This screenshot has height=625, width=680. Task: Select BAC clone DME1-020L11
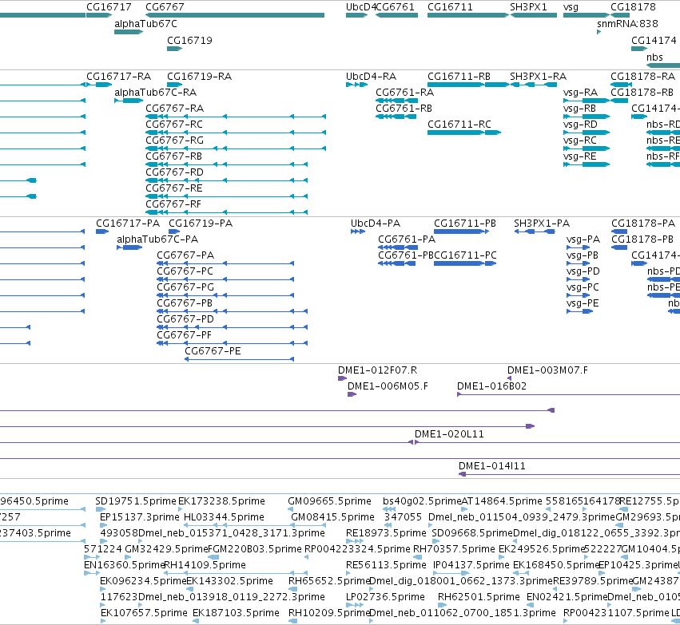(x=449, y=434)
